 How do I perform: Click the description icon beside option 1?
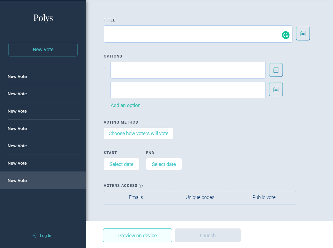(x=276, y=70)
